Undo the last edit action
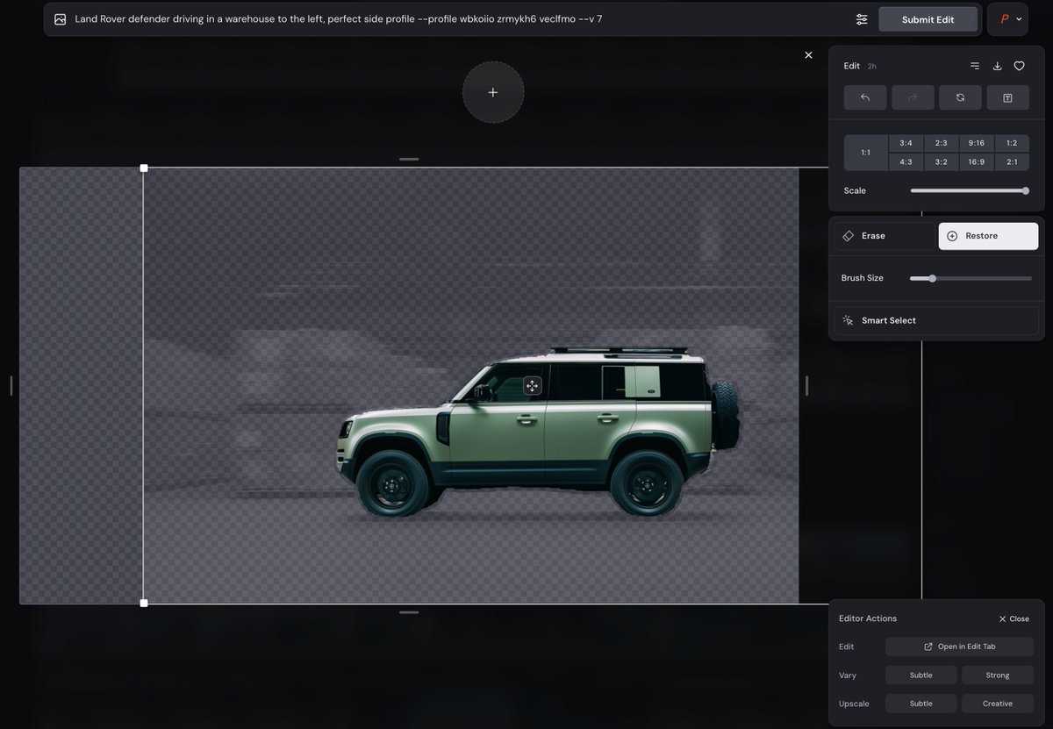Viewport: 1053px width, 729px height. [x=865, y=97]
